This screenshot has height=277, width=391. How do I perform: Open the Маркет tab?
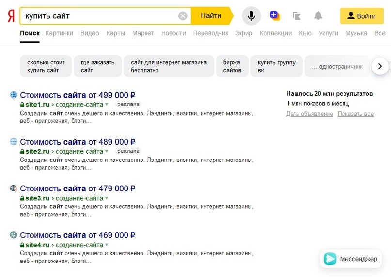(x=143, y=33)
